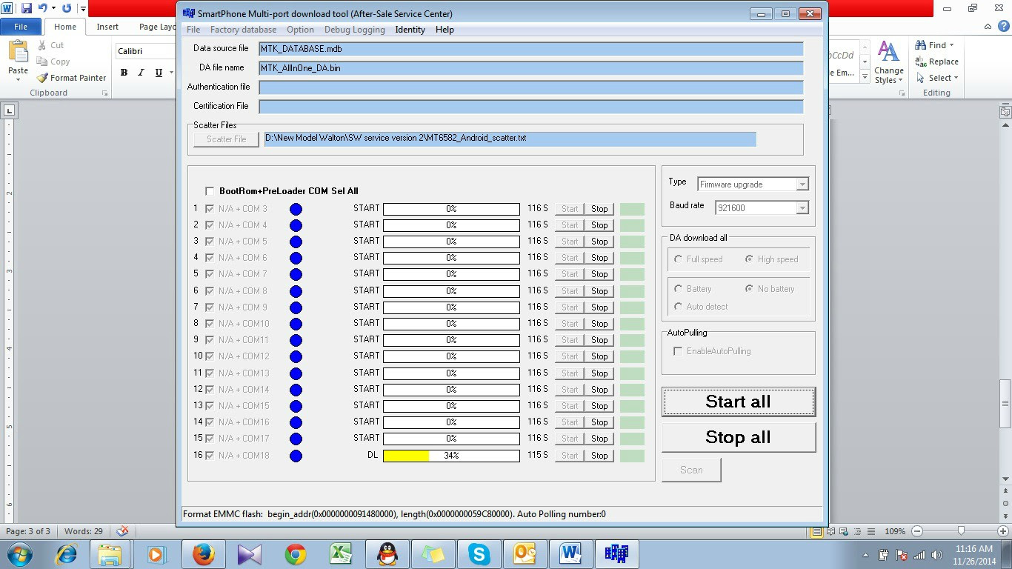Click the Redo icon in Word toolbar
The height and width of the screenshot is (569, 1012).
click(67, 8)
